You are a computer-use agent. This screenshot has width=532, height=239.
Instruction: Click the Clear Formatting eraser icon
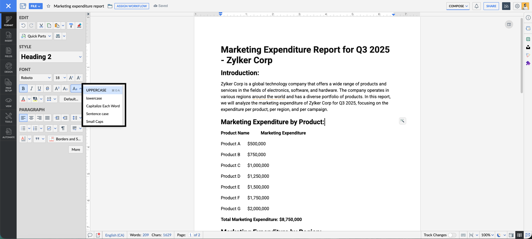(x=79, y=26)
